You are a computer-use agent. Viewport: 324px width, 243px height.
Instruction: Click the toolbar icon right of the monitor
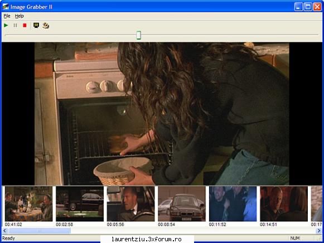click(x=46, y=26)
